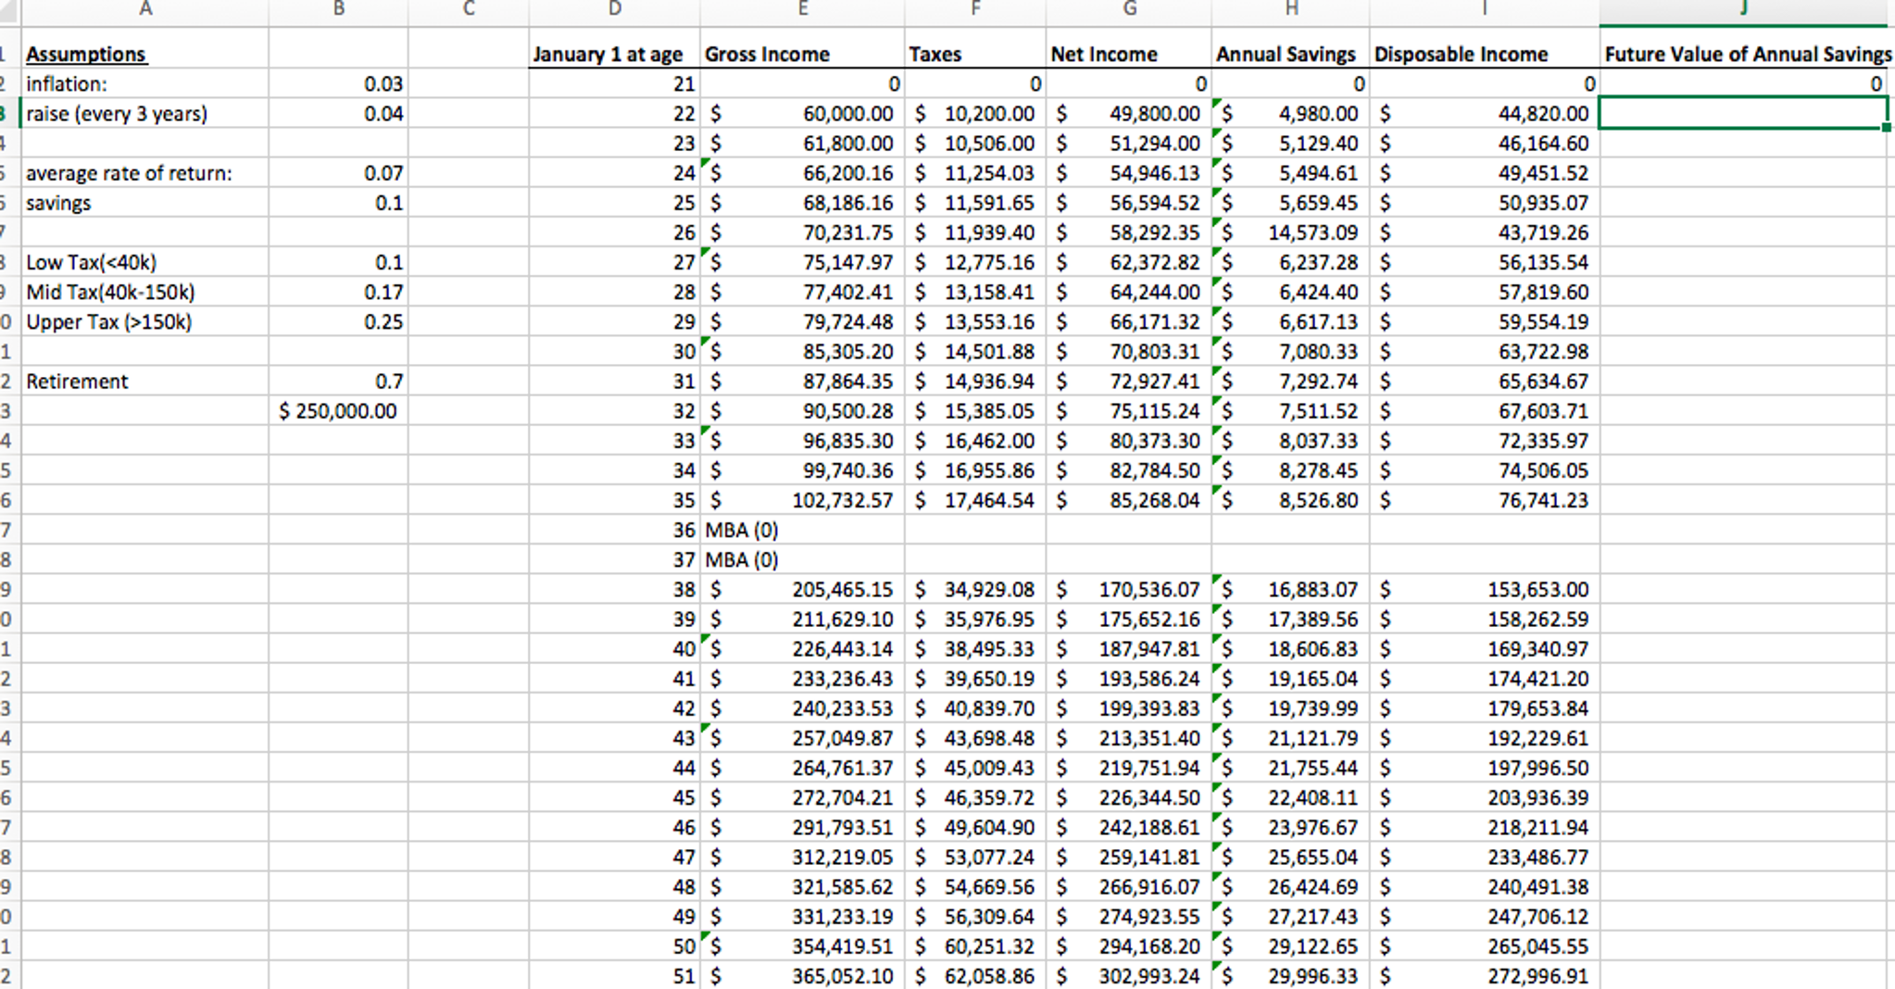Select gross income cell 205,465.15
This screenshot has width=1895, height=989.
tap(802, 589)
